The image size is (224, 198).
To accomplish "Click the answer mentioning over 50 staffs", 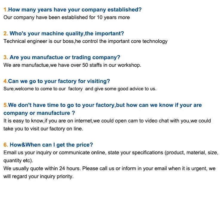I will coord(72,65).
